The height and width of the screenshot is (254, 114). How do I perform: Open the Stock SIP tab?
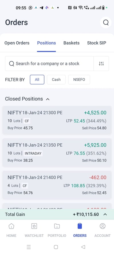click(x=97, y=43)
